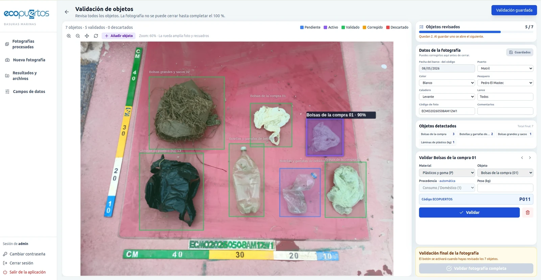The height and width of the screenshot is (280, 541).
Task: Click the Objetos revisados progress bar
Action: pyautogui.click(x=476, y=32)
